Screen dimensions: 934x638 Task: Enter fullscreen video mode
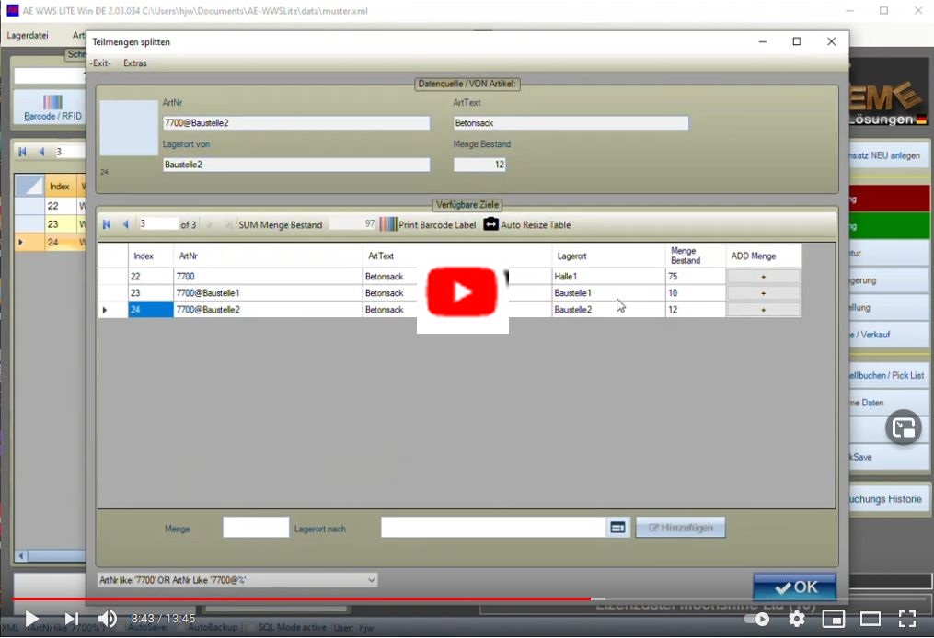(x=907, y=619)
